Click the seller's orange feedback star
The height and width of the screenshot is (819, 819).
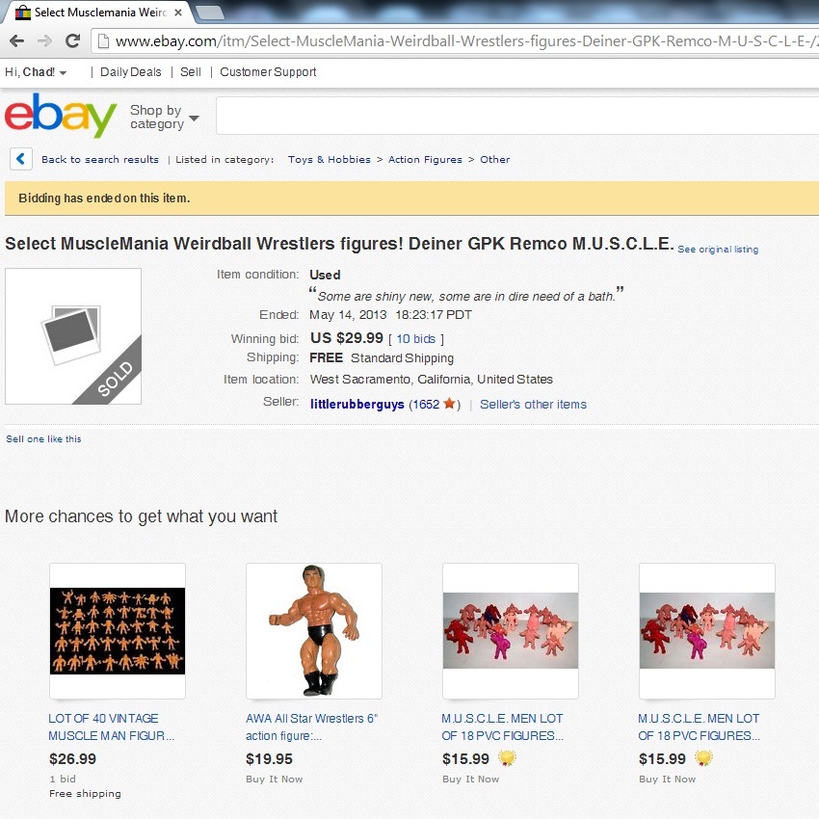[449, 403]
